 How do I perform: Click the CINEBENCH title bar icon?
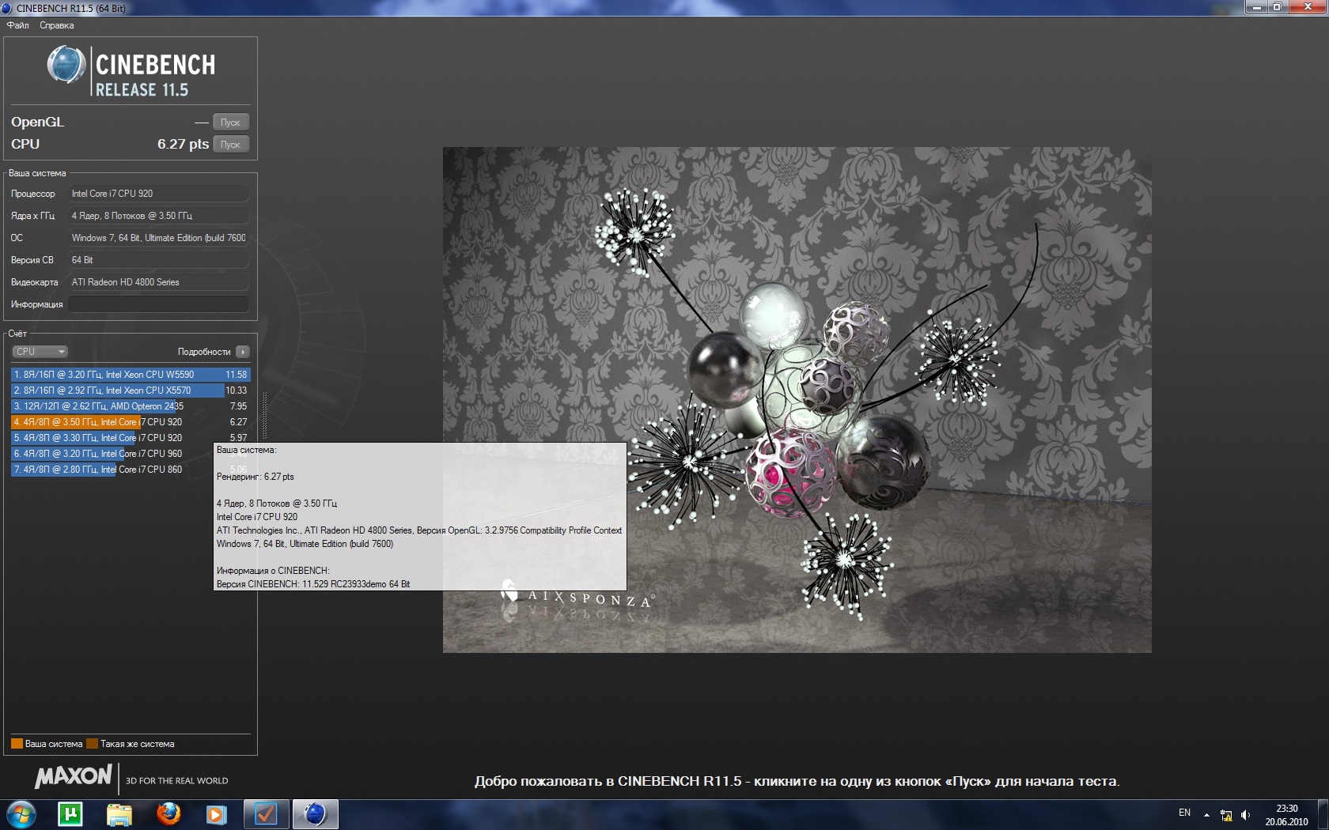(x=7, y=8)
